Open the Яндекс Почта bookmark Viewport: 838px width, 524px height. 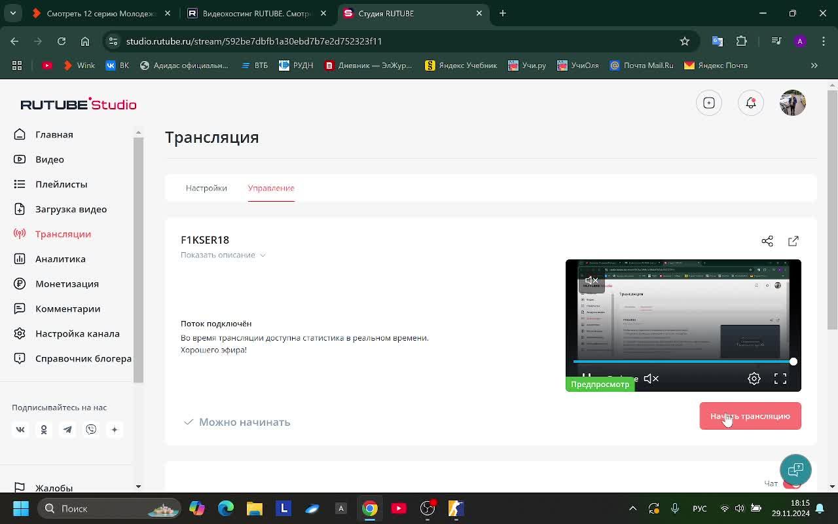coord(716,65)
